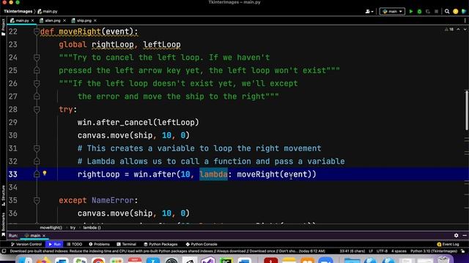Collapse the except block fold at line 35

tap(37, 200)
